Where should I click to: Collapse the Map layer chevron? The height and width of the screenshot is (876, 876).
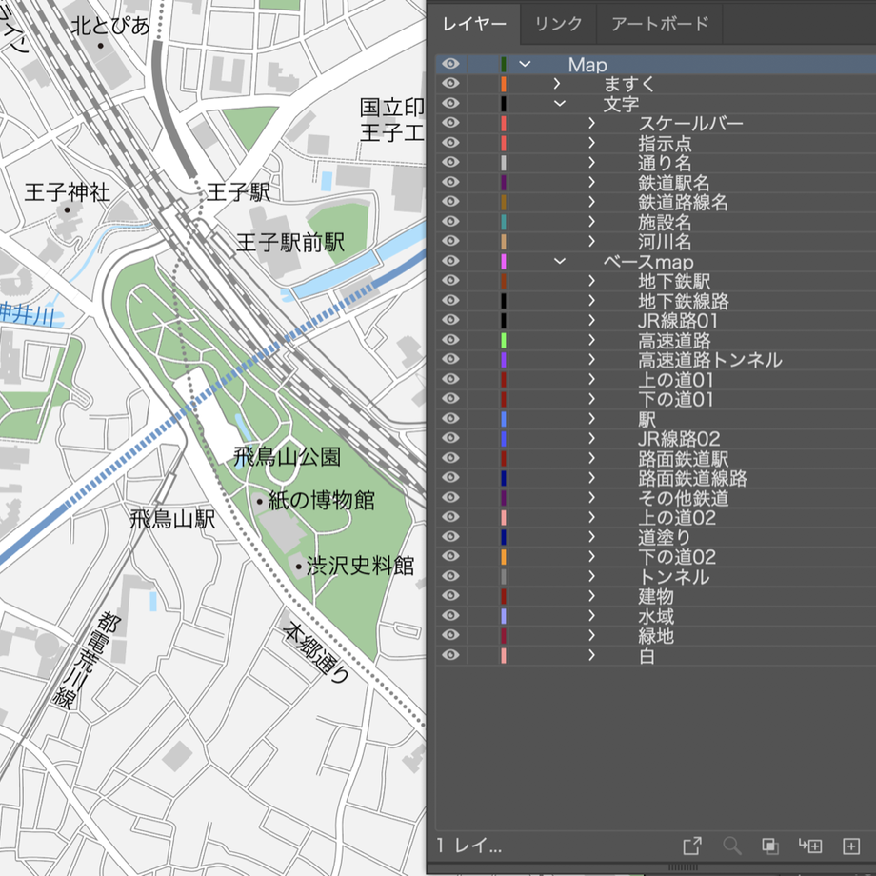coord(525,64)
